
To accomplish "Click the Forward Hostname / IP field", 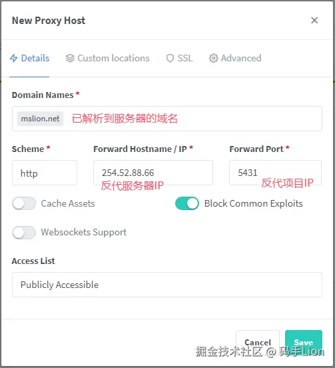I will [x=153, y=173].
